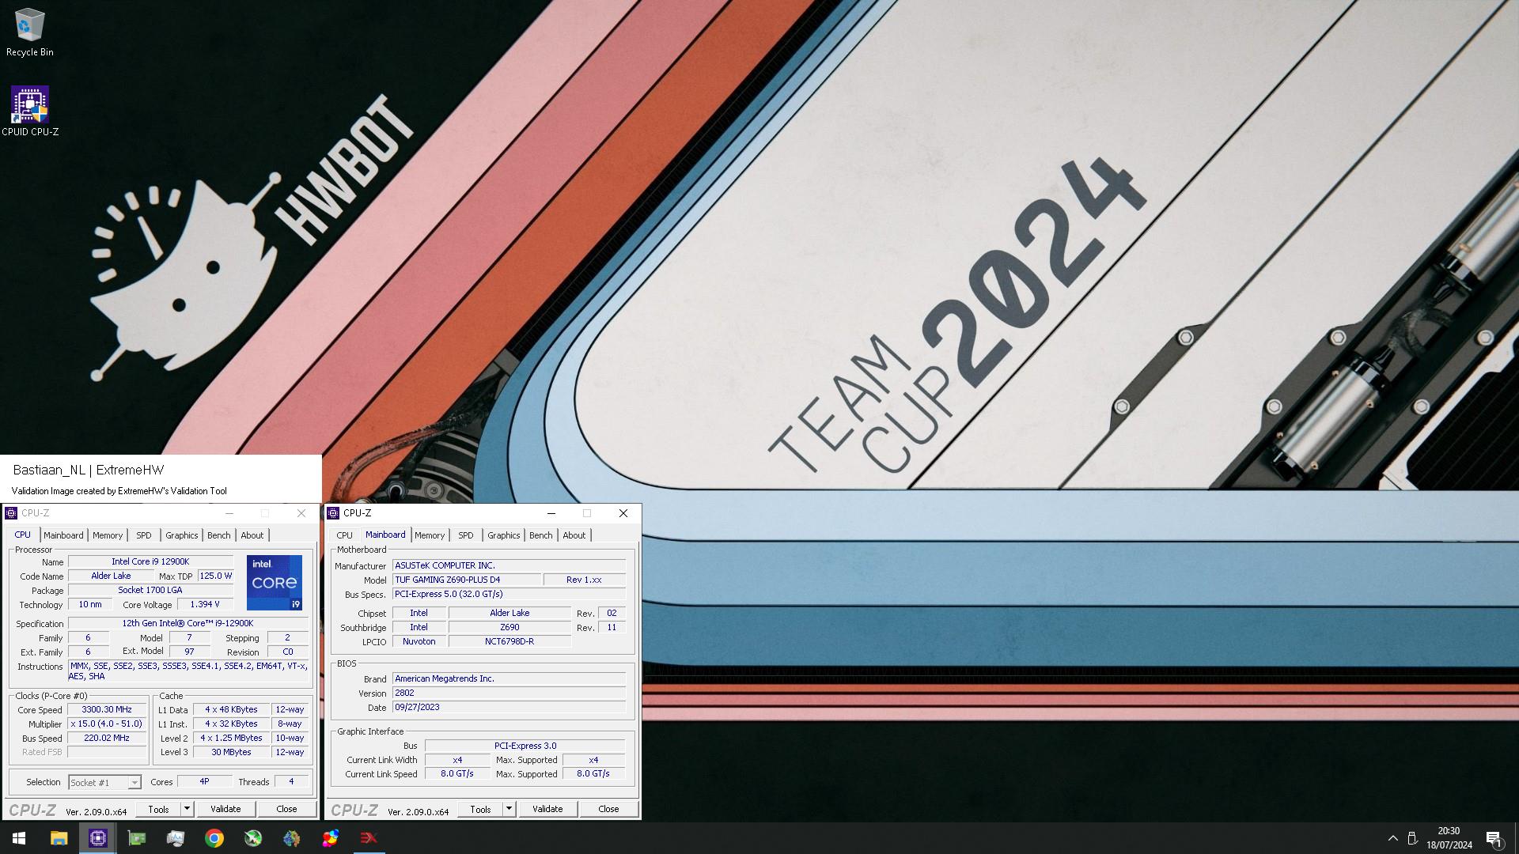
Task: Switch to Memory tab in left CPU-Z window
Action: [108, 535]
